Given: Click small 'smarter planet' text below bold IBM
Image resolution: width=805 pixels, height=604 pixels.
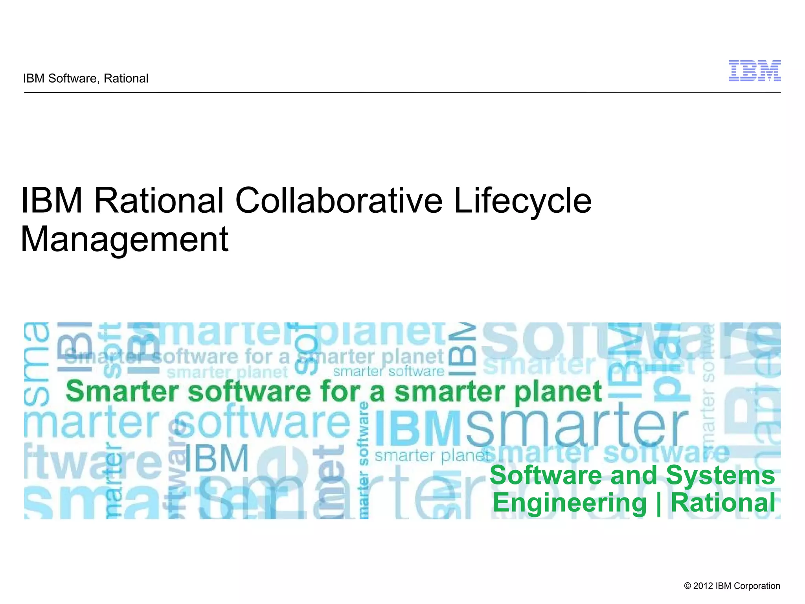Looking at the screenshot, I should pos(432,456).
